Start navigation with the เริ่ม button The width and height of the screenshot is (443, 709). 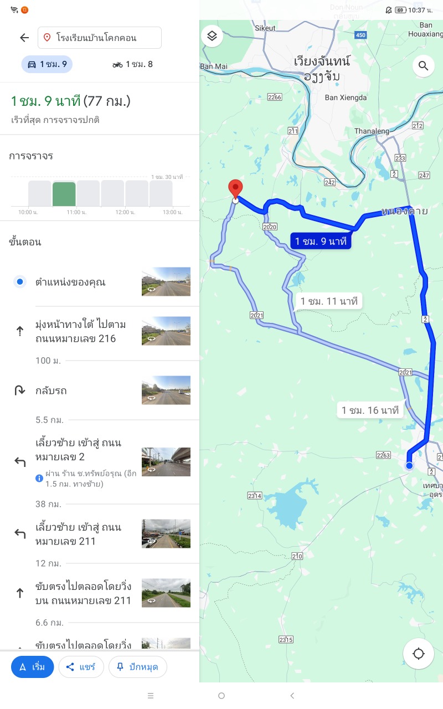(32, 667)
